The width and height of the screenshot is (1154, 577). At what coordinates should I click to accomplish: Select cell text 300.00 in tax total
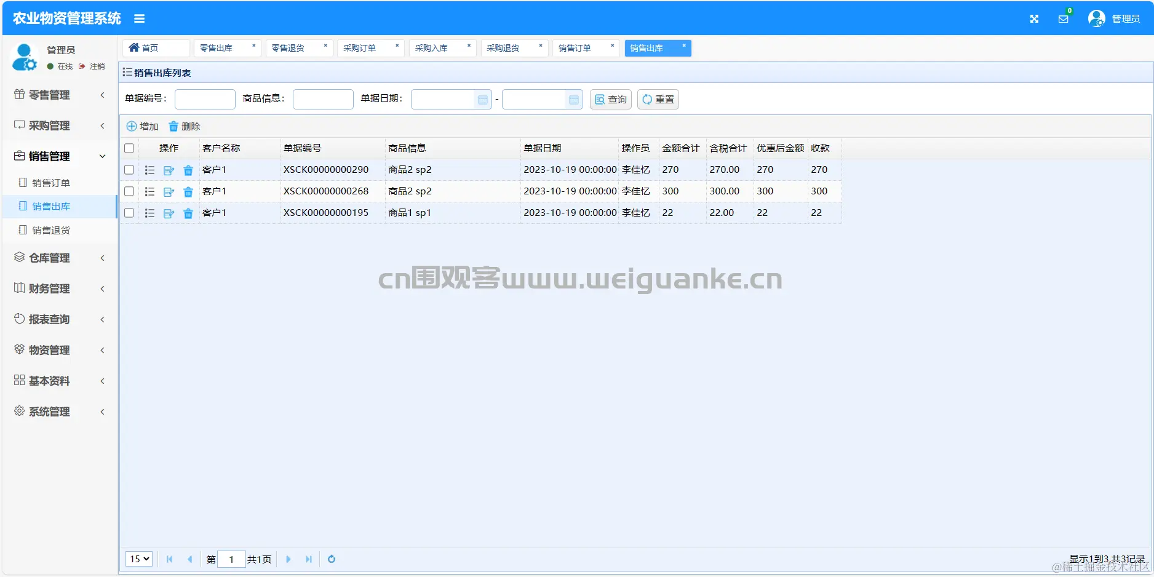click(725, 191)
